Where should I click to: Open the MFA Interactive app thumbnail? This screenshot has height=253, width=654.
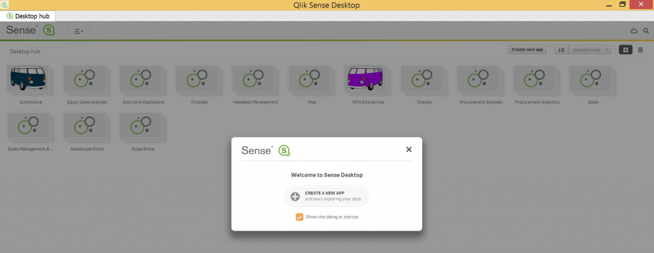tap(365, 78)
